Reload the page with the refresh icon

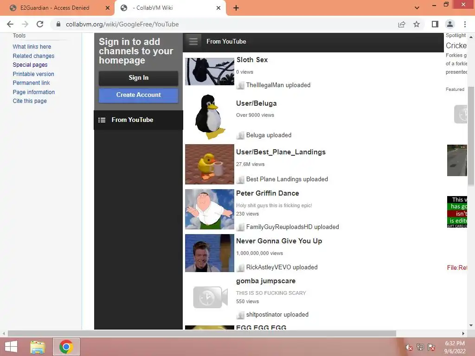[x=40, y=24]
